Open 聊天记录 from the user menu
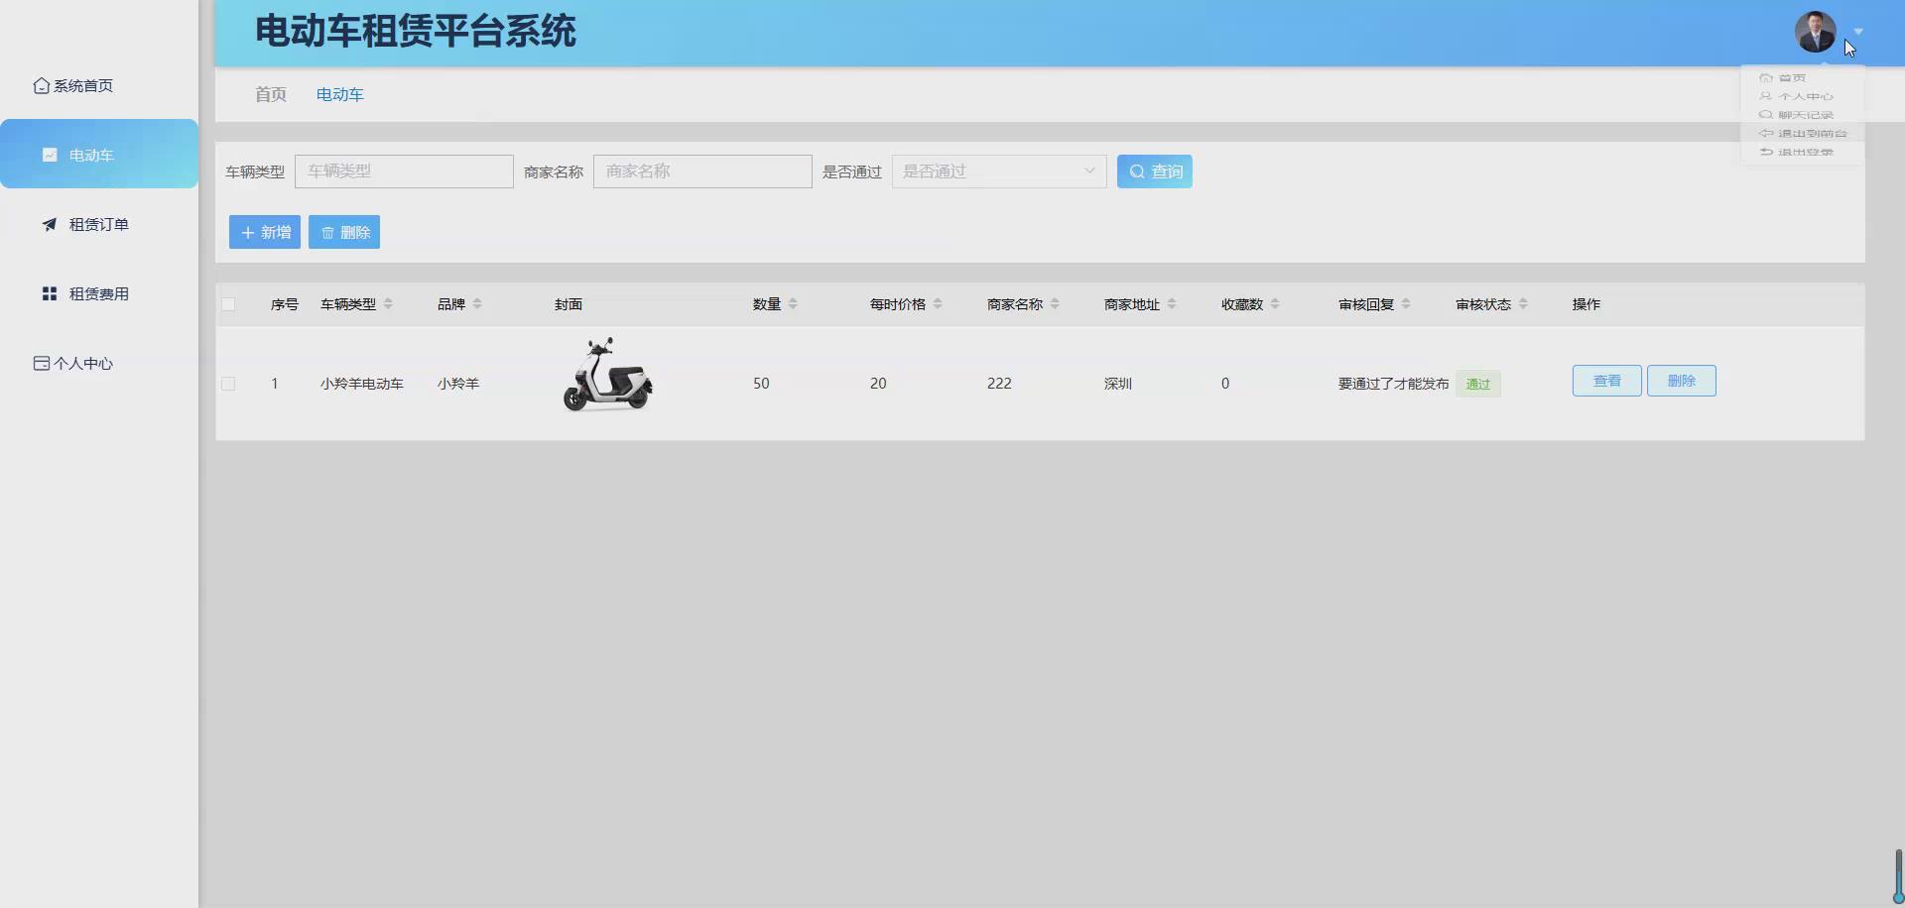Screen dimensions: 1905x908 click(x=1801, y=115)
